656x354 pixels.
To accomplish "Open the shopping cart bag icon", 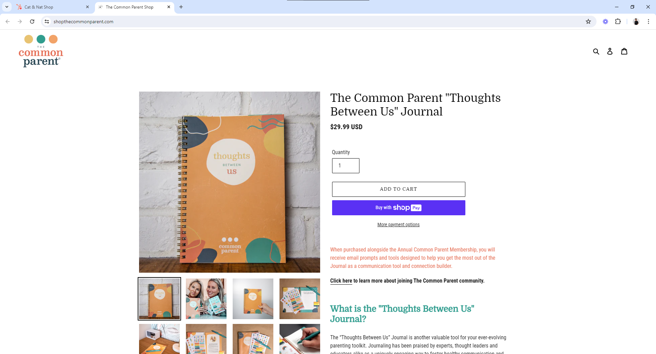I will point(624,51).
